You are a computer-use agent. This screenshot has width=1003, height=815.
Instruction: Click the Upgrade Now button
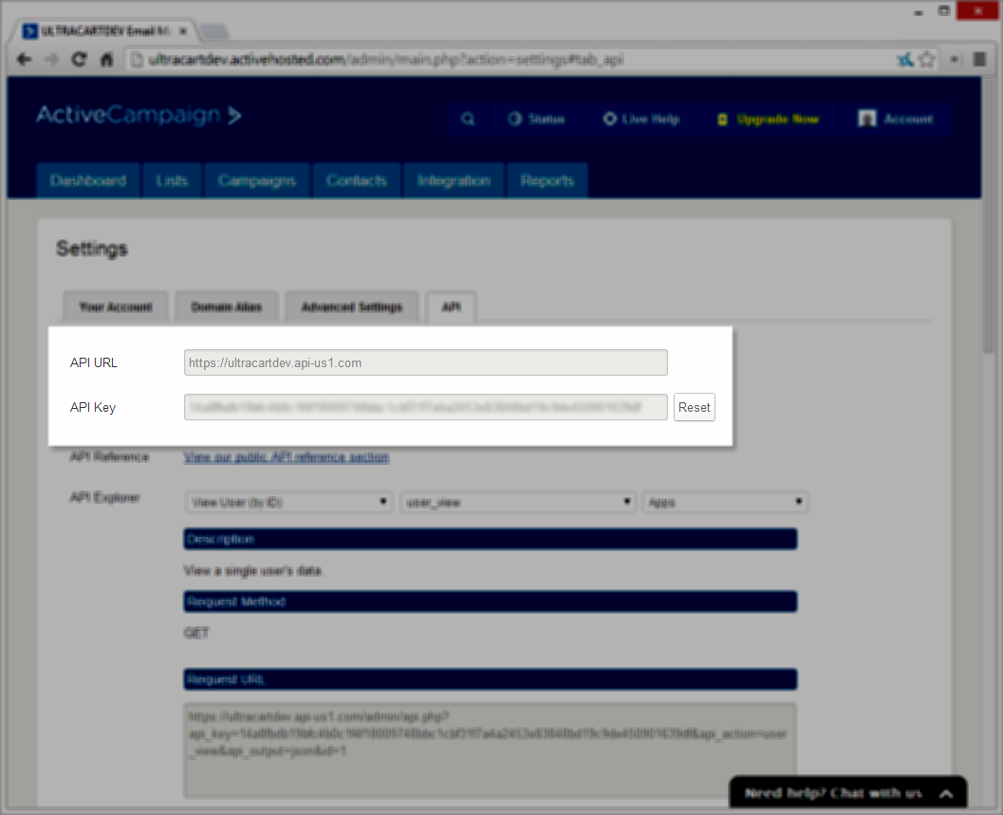(x=768, y=119)
